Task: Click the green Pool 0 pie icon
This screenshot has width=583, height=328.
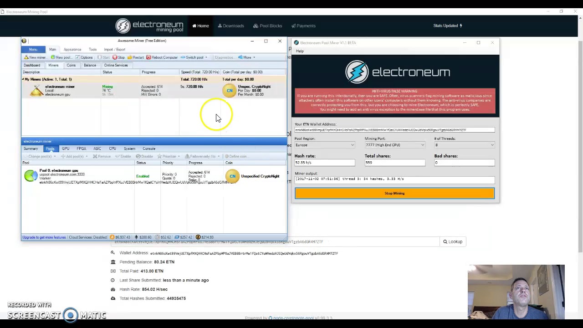Action: pos(31,176)
